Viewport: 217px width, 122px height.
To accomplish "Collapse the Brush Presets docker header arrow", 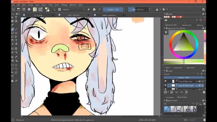I will coord(164,100).
